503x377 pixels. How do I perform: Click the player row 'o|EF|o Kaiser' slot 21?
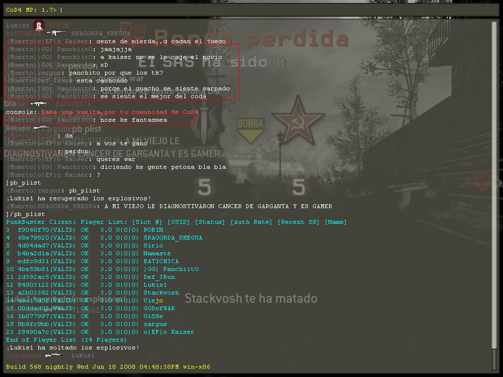click(x=100, y=332)
